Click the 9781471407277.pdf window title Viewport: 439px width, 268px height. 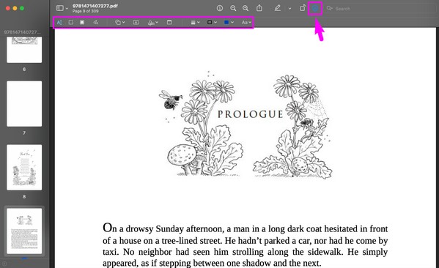coord(95,6)
